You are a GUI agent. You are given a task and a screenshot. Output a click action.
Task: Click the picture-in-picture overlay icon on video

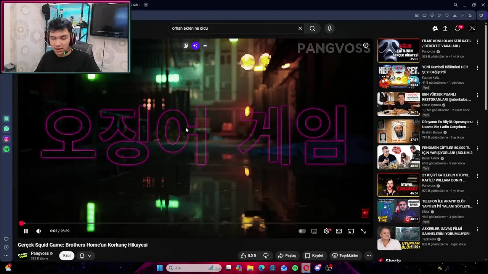(x=186, y=46)
